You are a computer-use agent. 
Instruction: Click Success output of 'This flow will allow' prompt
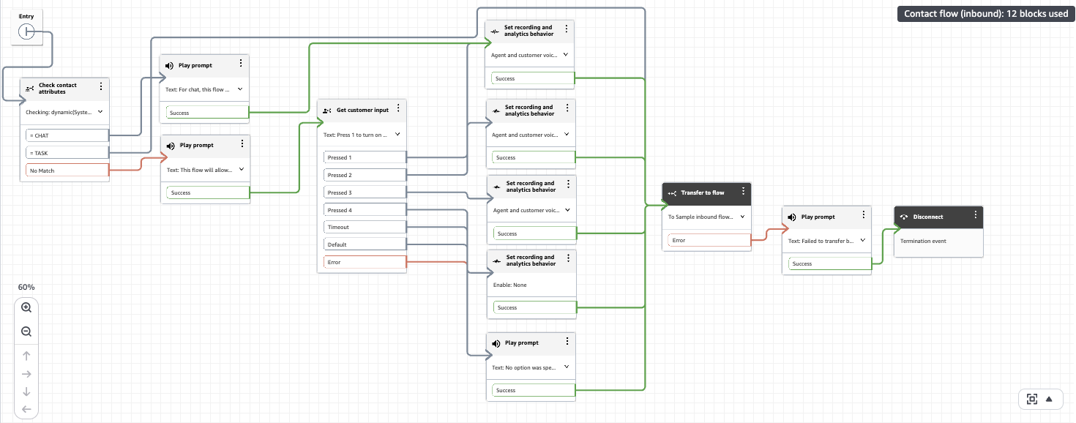coord(208,192)
